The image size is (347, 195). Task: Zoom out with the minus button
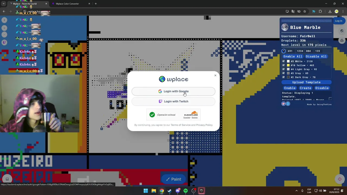tap(4, 34)
